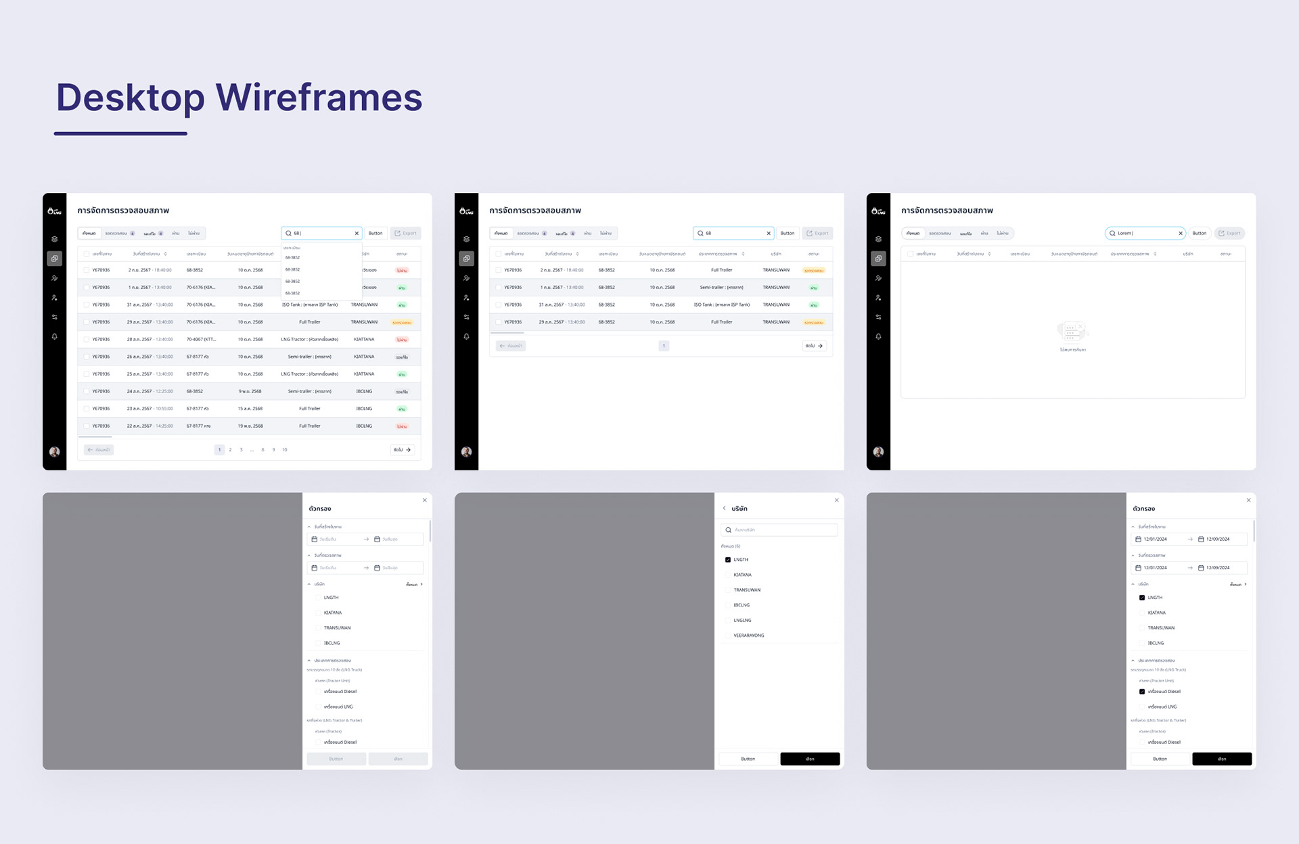The height and width of the screenshot is (844, 1299).
Task: Check the LNGLNG company checkbox
Action: click(728, 620)
